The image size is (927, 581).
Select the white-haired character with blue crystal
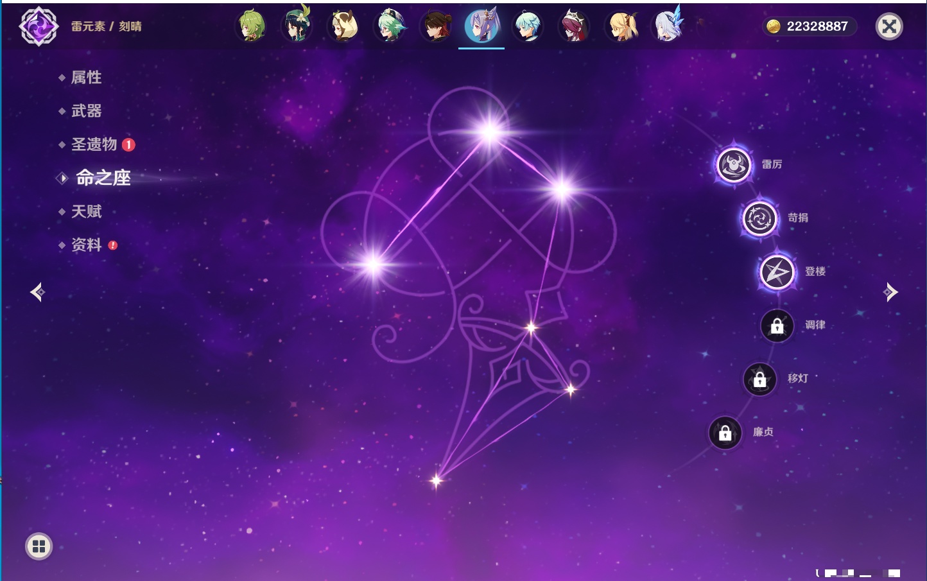(x=668, y=25)
